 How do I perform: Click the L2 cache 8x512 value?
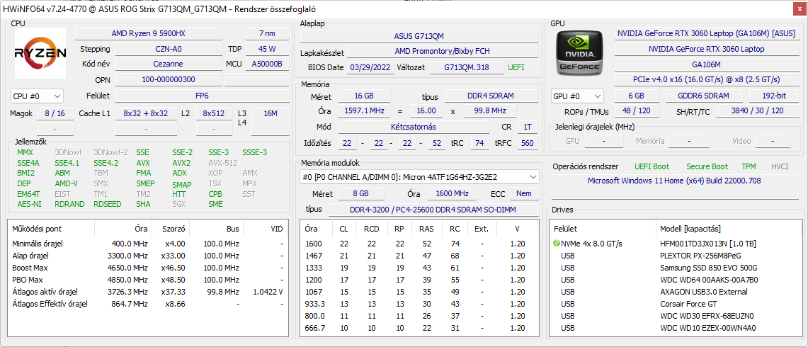214,113
